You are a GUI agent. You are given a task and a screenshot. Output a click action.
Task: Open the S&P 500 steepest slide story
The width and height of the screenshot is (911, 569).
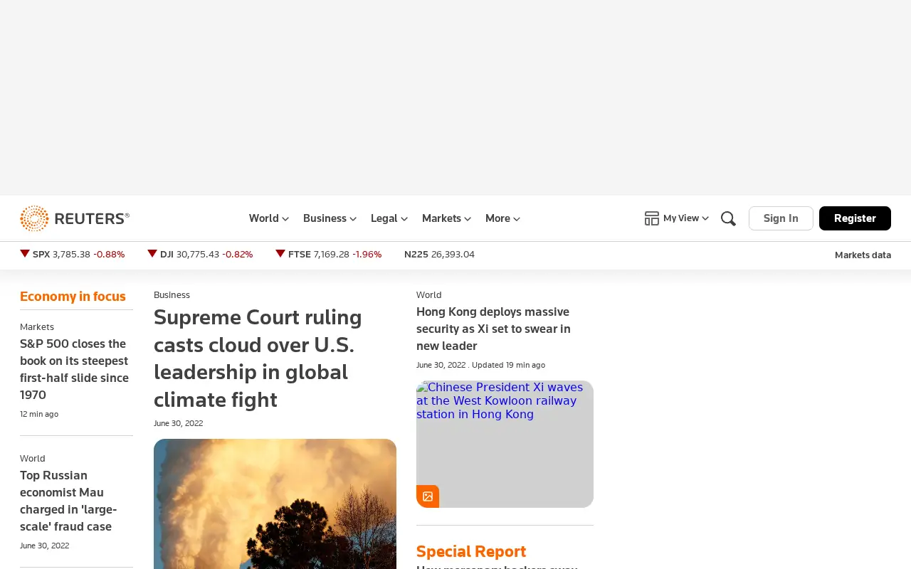click(x=75, y=369)
